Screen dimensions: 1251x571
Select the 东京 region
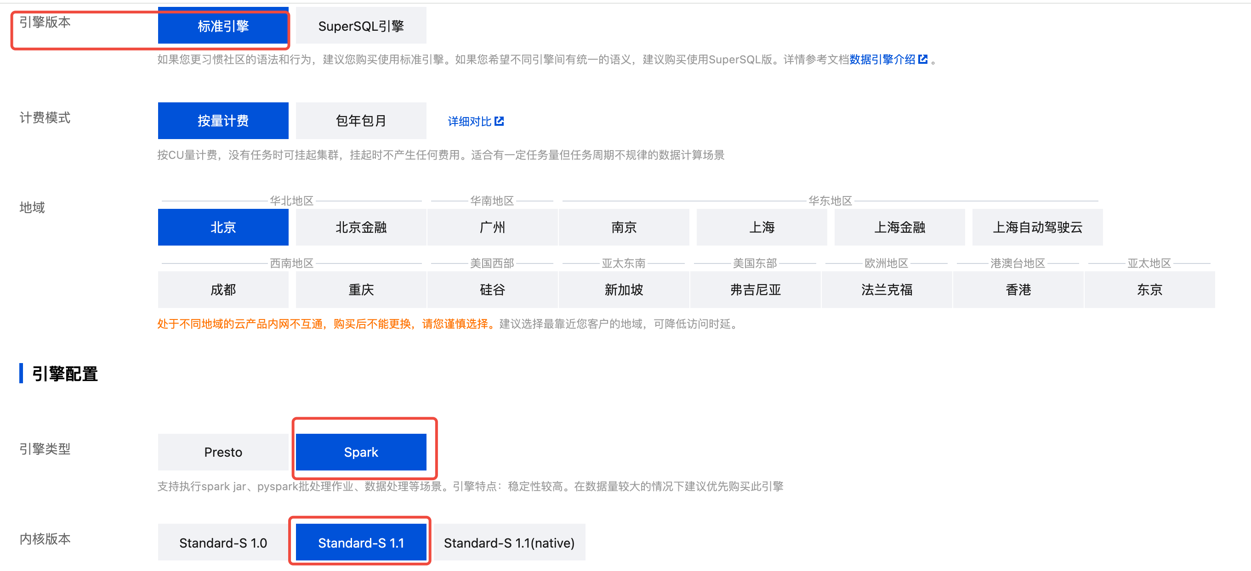tap(1149, 290)
